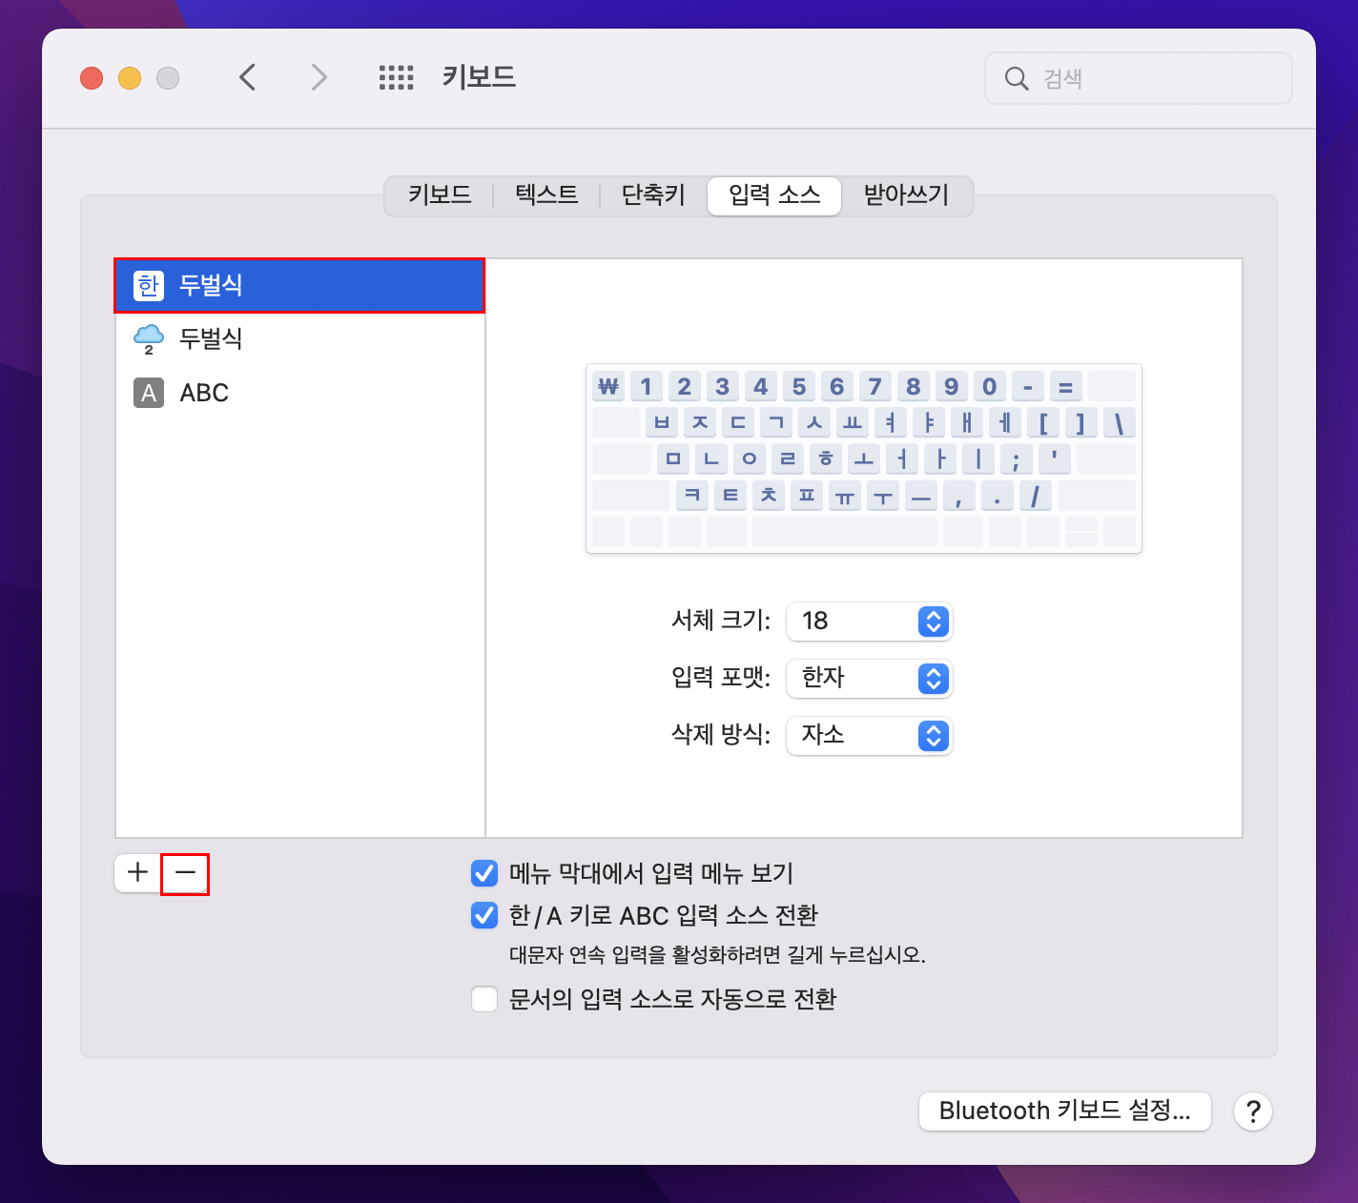The height and width of the screenshot is (1203, 1358).
Task: Switch to the 단축키 tab
Action: click(653, 195)
